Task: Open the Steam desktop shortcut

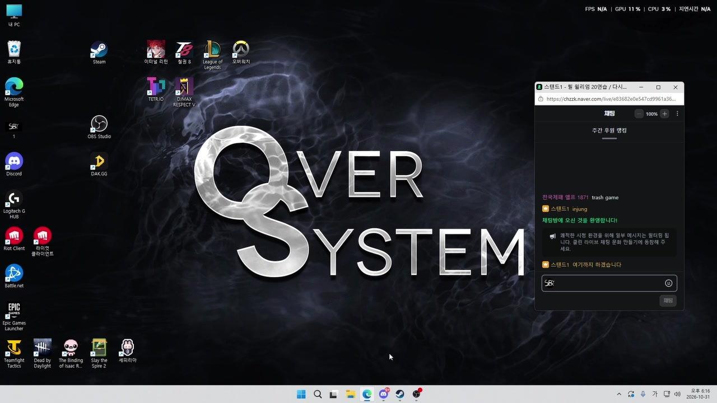Action: (99, 53)
